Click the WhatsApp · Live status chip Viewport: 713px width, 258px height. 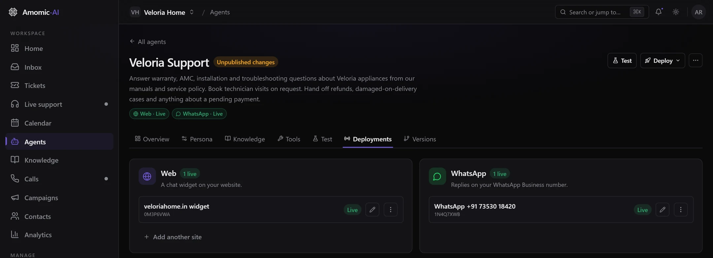[x=199, y=114]
